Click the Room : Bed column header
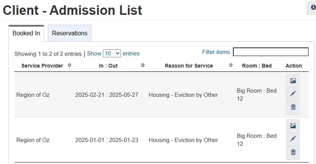The width and height of the screenshot is (316, 164). coord(257,66)
